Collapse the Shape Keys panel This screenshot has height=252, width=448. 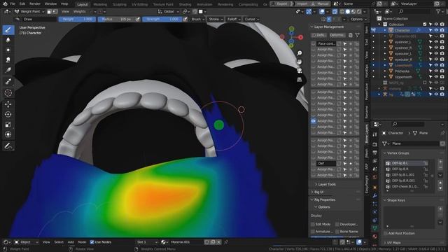click(395, 200)
